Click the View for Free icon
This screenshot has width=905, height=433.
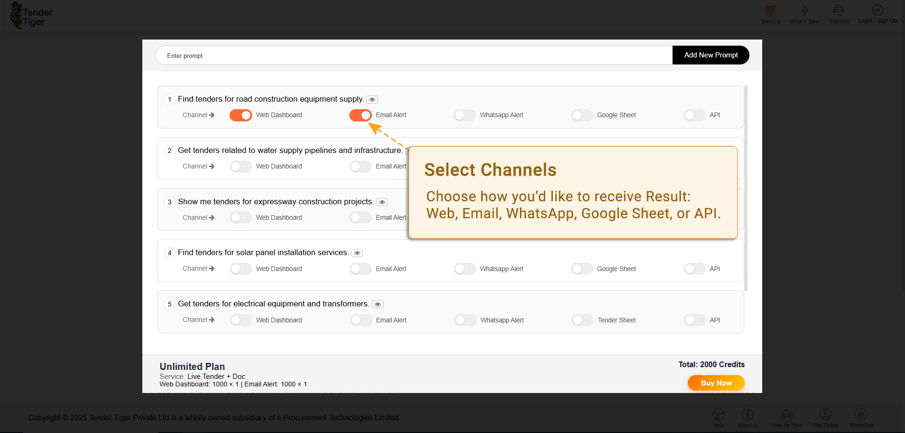point(786,415)
